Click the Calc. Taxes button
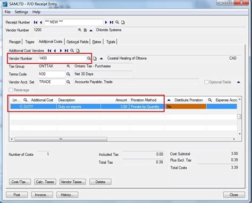 click(45, 182)
